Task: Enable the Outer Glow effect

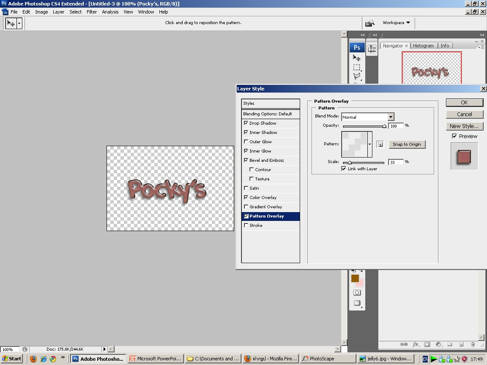Action: point(246,142)
